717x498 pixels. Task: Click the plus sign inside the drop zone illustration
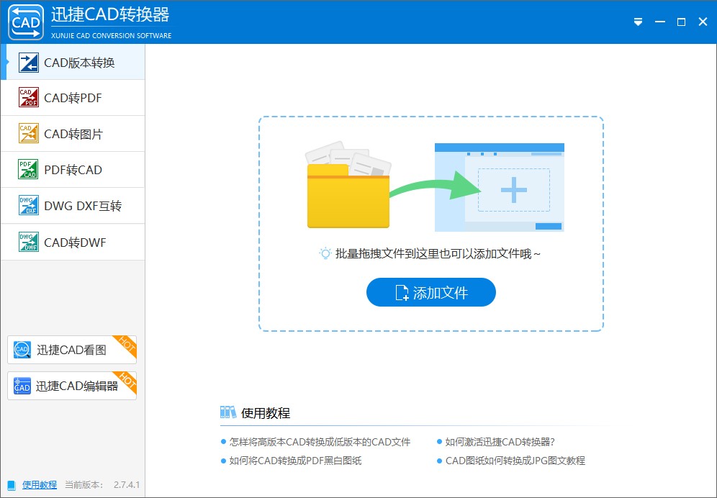[x=513, y=189]
